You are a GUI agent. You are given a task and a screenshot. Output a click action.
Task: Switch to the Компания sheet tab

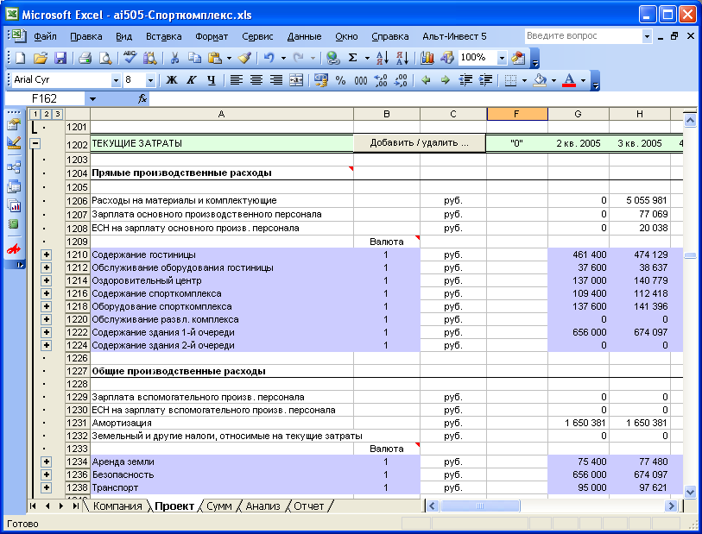(x=117, y=506)
